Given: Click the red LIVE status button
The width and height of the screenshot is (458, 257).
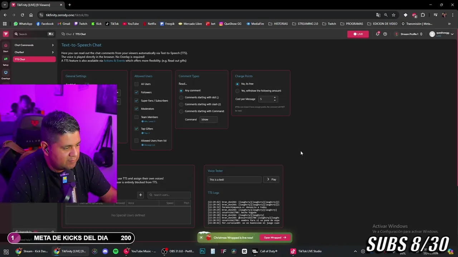Looking at the screenshot, I should coord(358,34).
